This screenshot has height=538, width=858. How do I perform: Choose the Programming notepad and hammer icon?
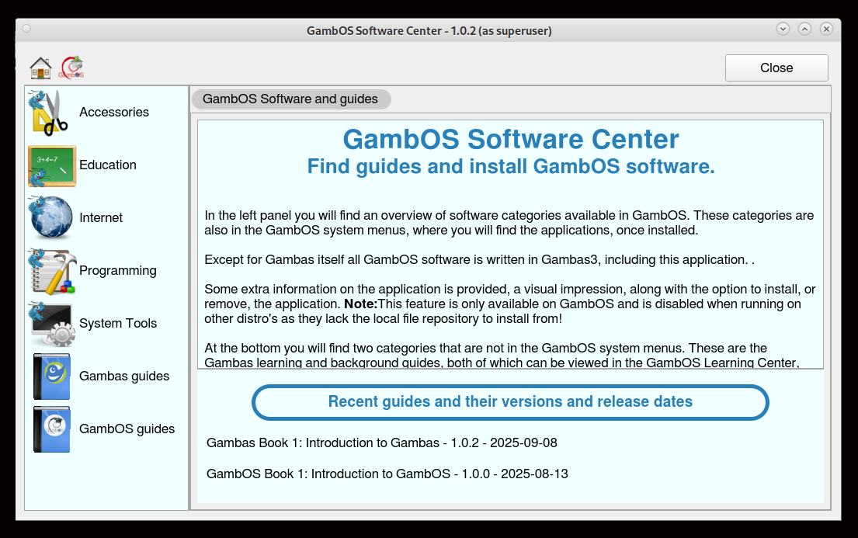pos(51,271)
